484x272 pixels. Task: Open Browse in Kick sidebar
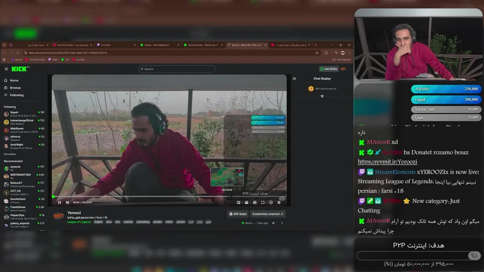coord(12,88)
